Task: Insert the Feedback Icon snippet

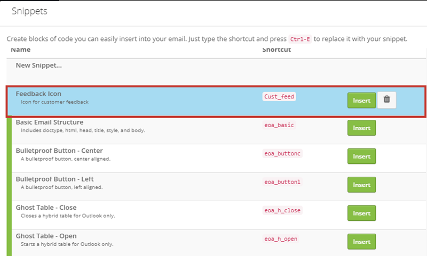Action: [362, 100]
